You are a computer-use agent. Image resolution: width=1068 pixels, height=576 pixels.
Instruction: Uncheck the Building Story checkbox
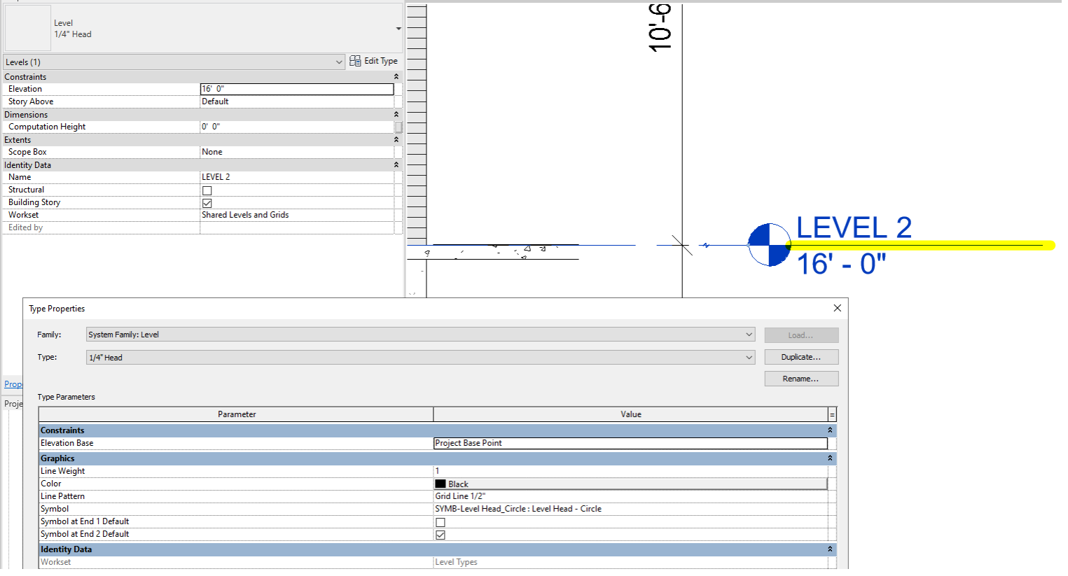[207, 203]
